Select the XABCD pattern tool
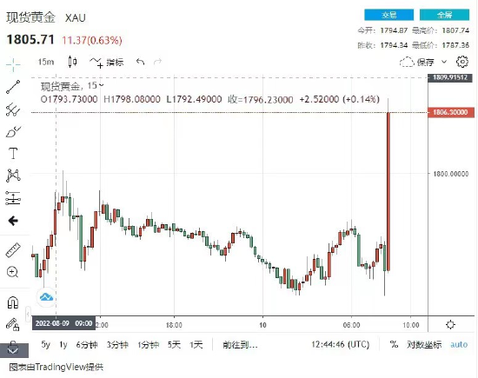Image resolution: width=478 pixels, height=378 pixels. (13, 176)
